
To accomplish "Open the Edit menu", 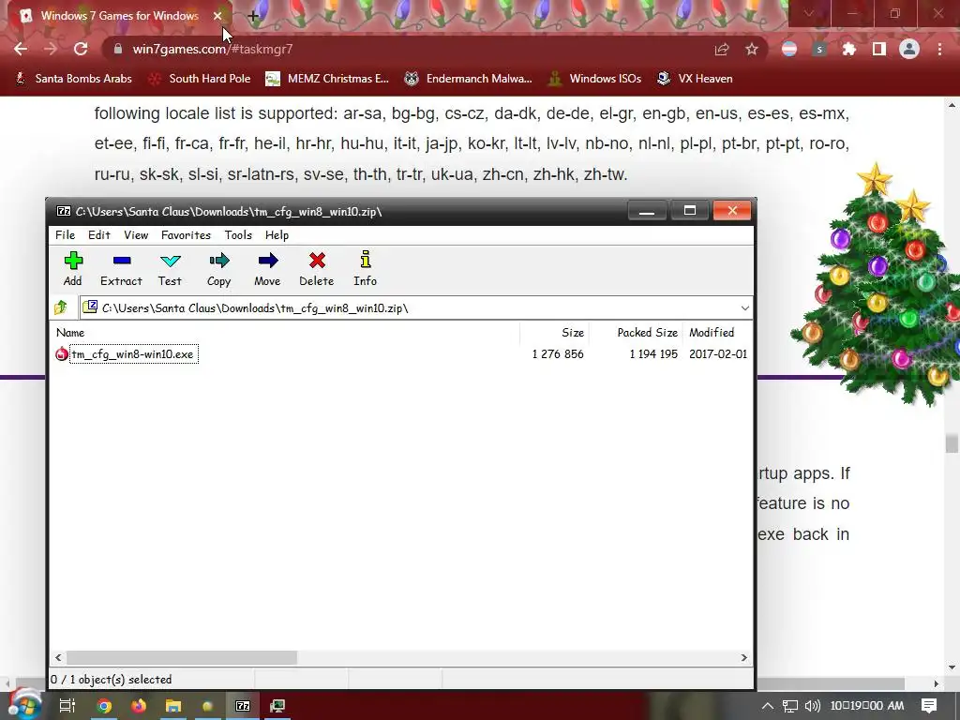I will 99,235.
